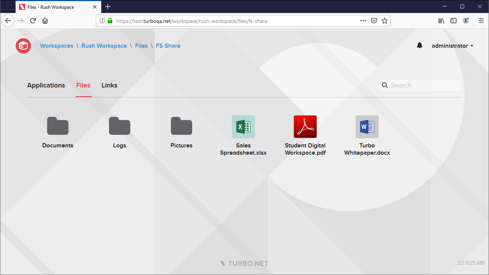489x275 pixels.
Task: Toggle the sidebar view in Firefox
Action: click(x=453, y=21)
